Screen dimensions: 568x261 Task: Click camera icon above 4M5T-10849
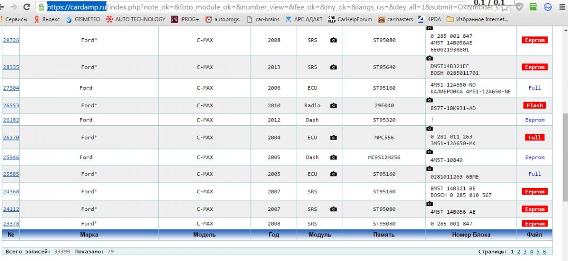click(430, 152)
